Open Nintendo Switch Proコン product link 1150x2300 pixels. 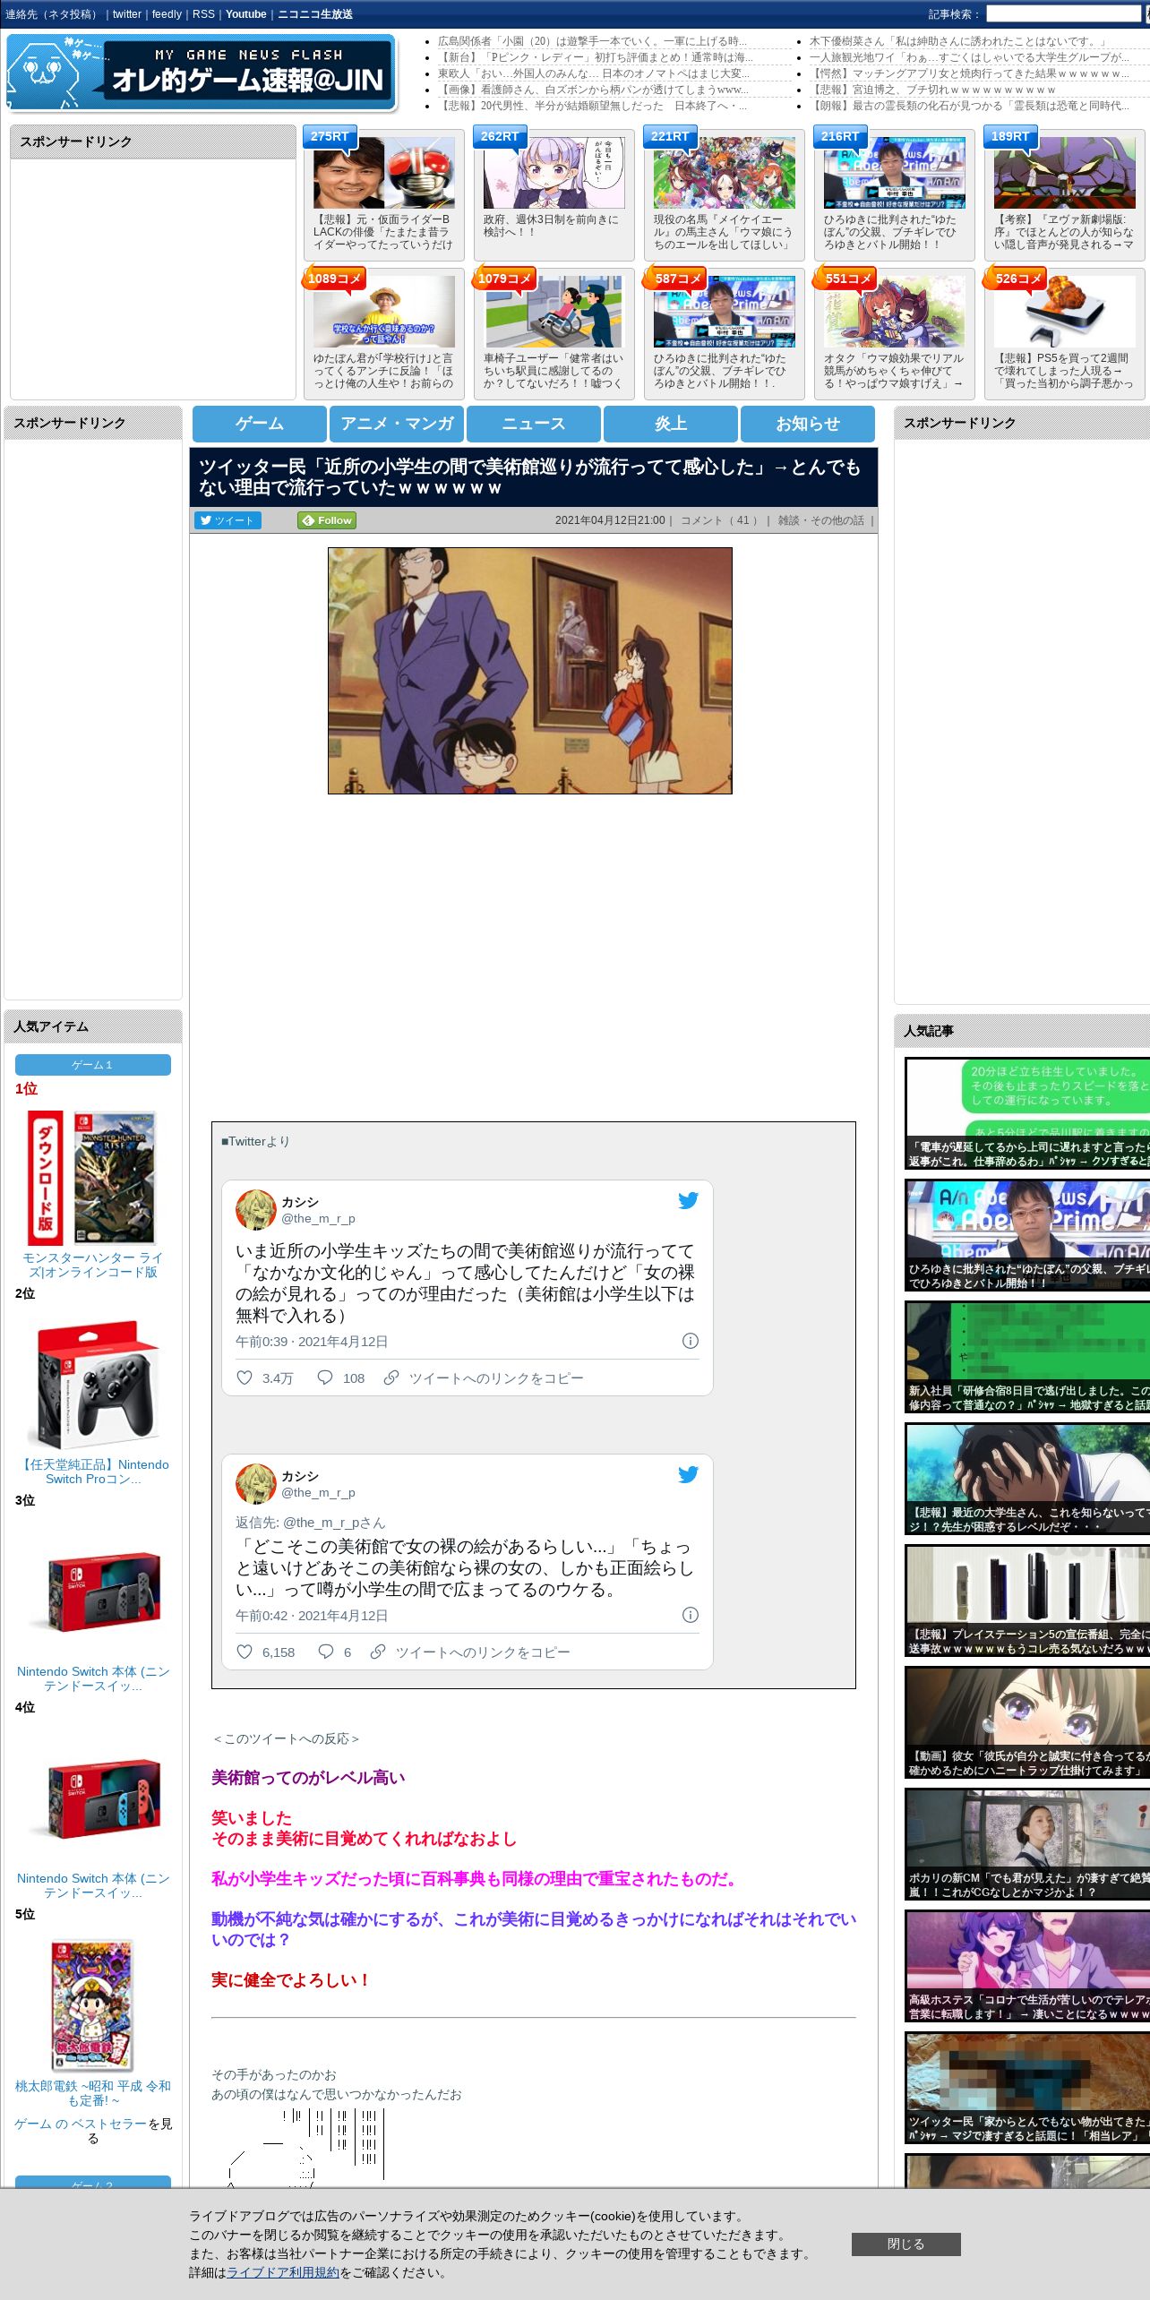94,1472
